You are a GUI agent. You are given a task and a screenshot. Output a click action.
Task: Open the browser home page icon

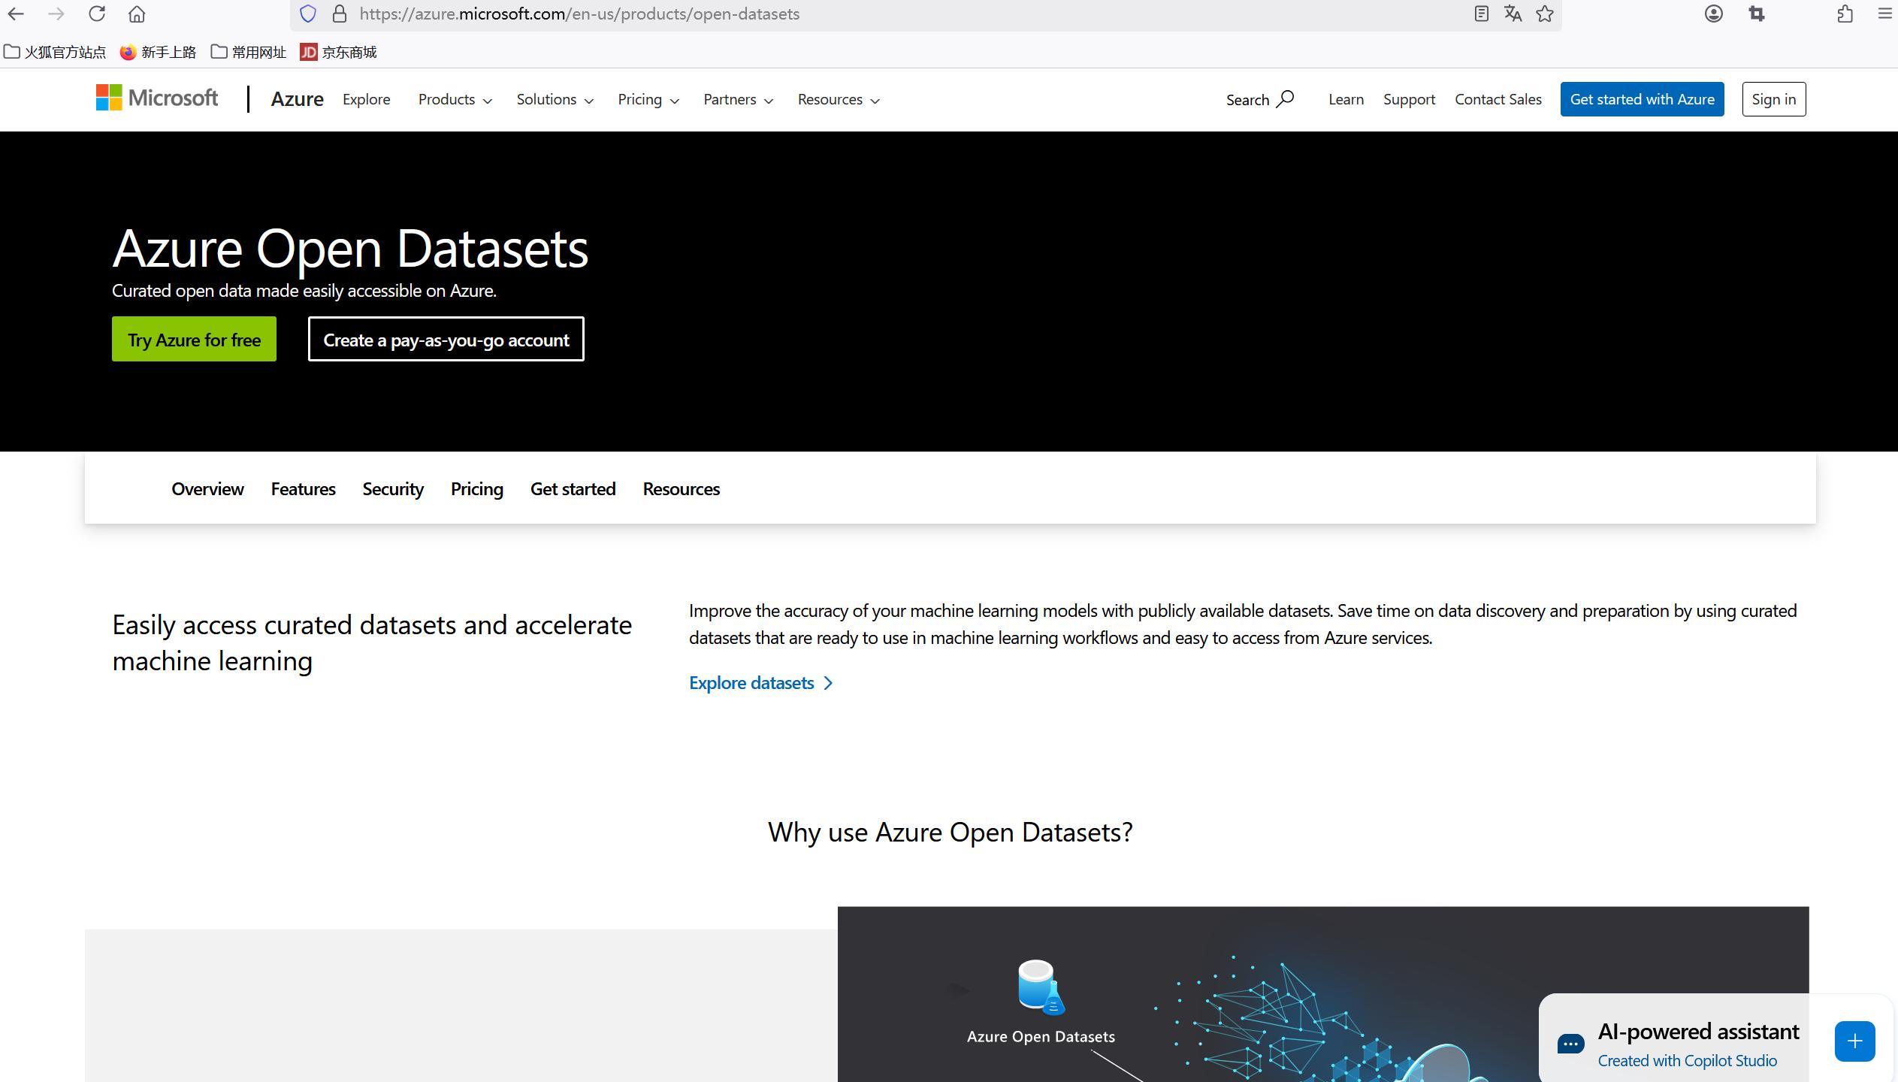[x=137, y=14]
